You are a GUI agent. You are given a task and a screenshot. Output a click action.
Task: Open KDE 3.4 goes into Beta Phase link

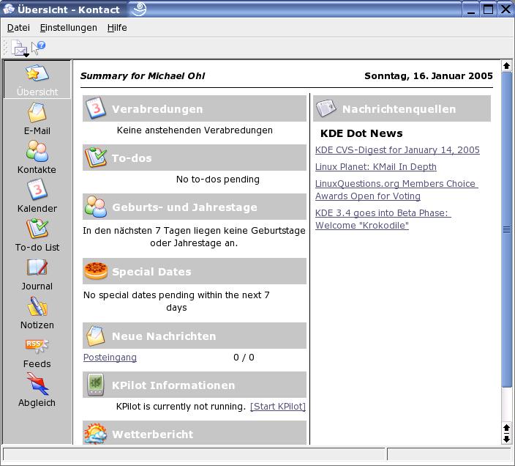[383, 219]
